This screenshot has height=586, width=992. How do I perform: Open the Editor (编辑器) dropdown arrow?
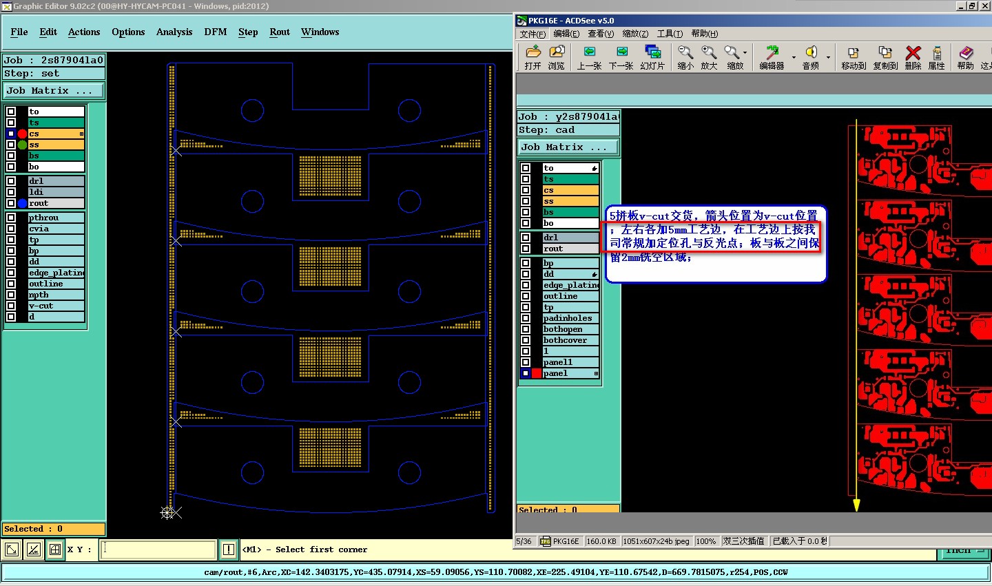coord(794,57)
